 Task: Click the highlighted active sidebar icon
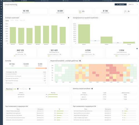click(x=1, y=8)
